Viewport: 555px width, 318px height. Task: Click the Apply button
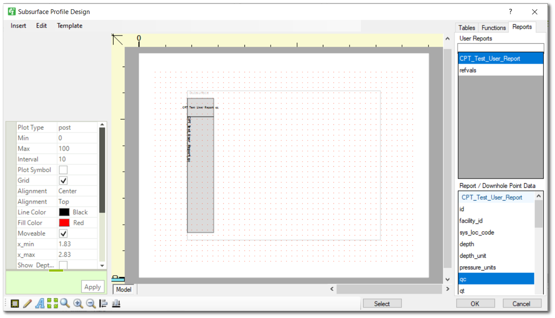point(92,286)
